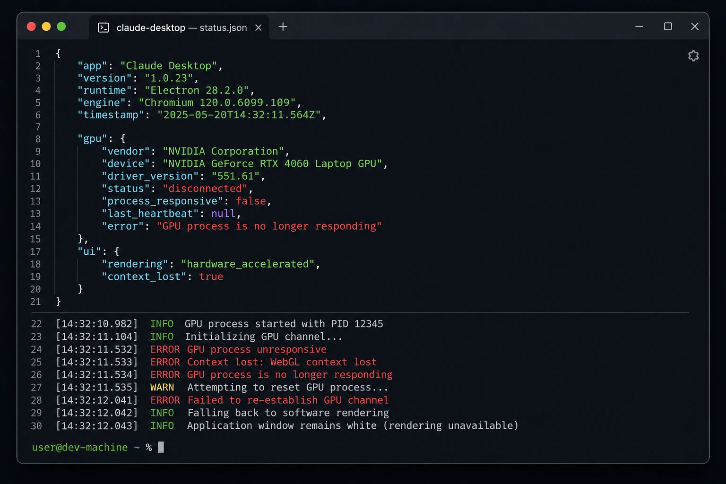The height and width of the screenshot is (484, 726).
Task: Click the ERROR label on line 28
Action: tap(165, 400)
